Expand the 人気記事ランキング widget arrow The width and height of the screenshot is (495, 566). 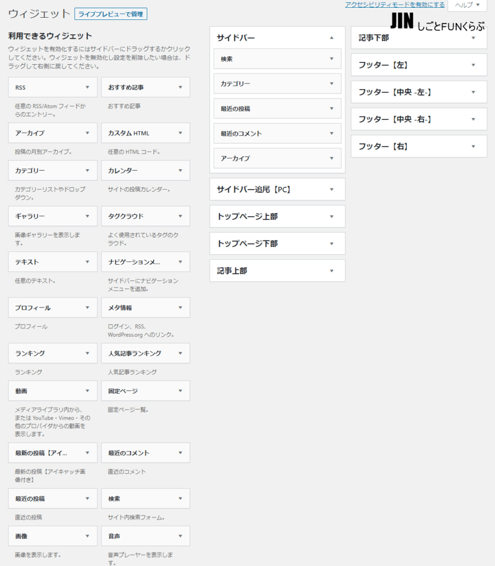pos(180,353)
